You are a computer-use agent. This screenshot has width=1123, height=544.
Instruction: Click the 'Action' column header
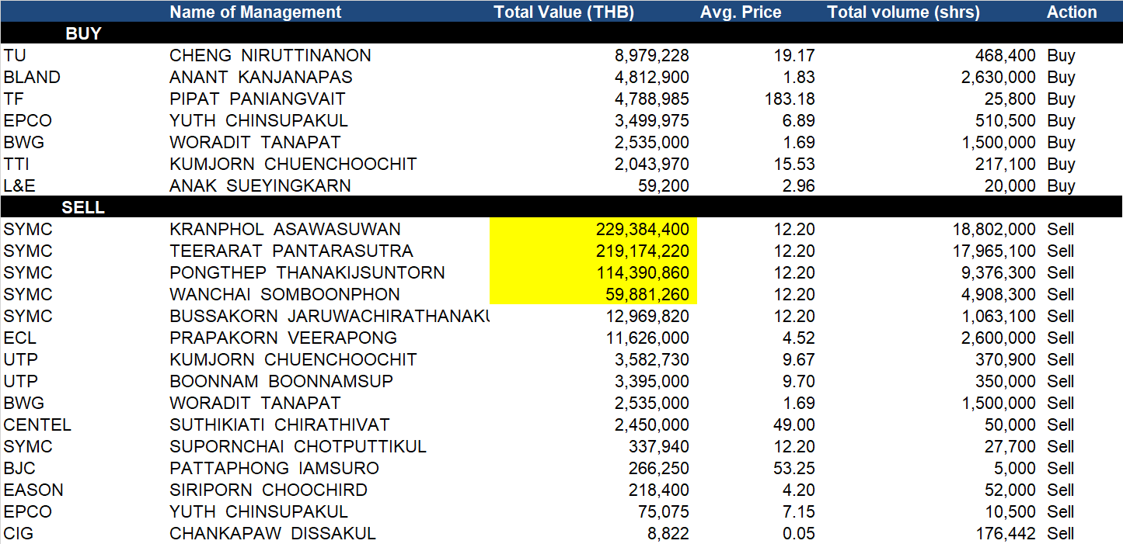1072,12
